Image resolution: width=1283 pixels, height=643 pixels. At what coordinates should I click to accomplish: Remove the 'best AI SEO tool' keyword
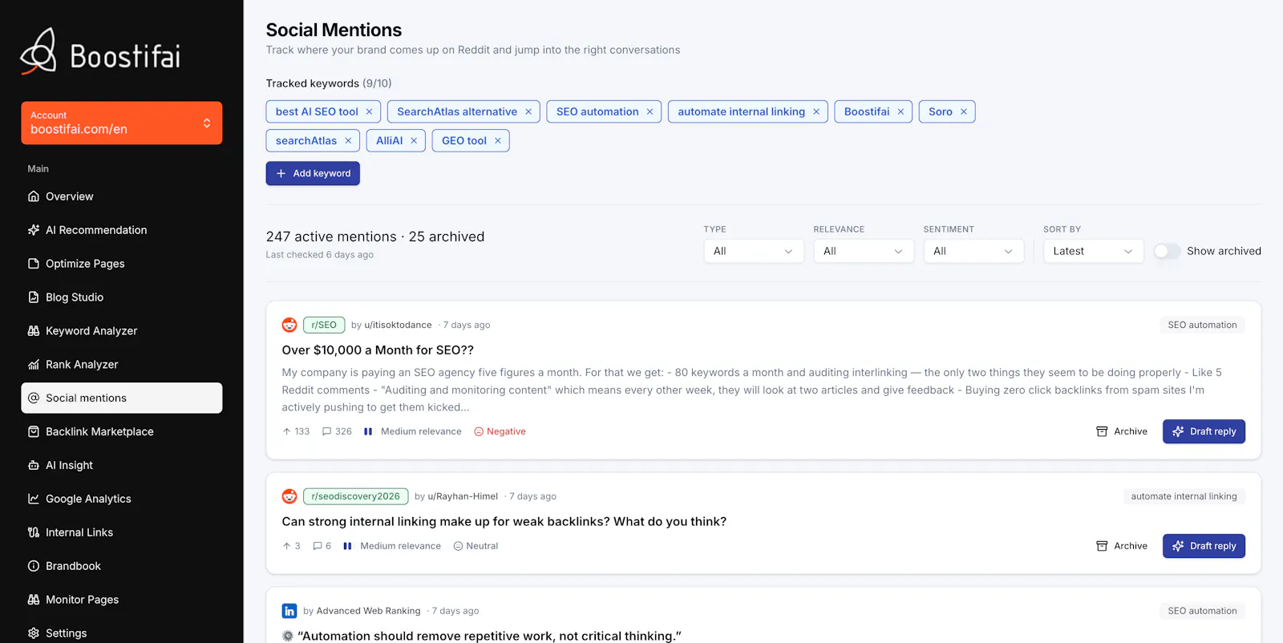coord(369,111)
